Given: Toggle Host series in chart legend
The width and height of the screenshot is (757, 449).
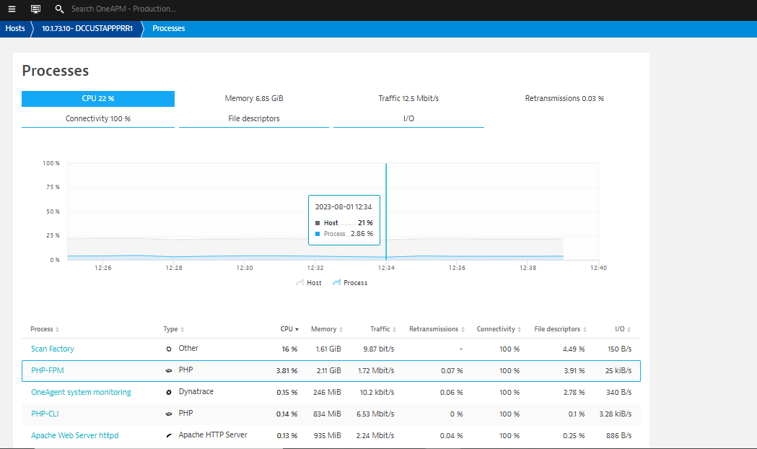Looking at the screenshot, I should [x=309, y=283].
